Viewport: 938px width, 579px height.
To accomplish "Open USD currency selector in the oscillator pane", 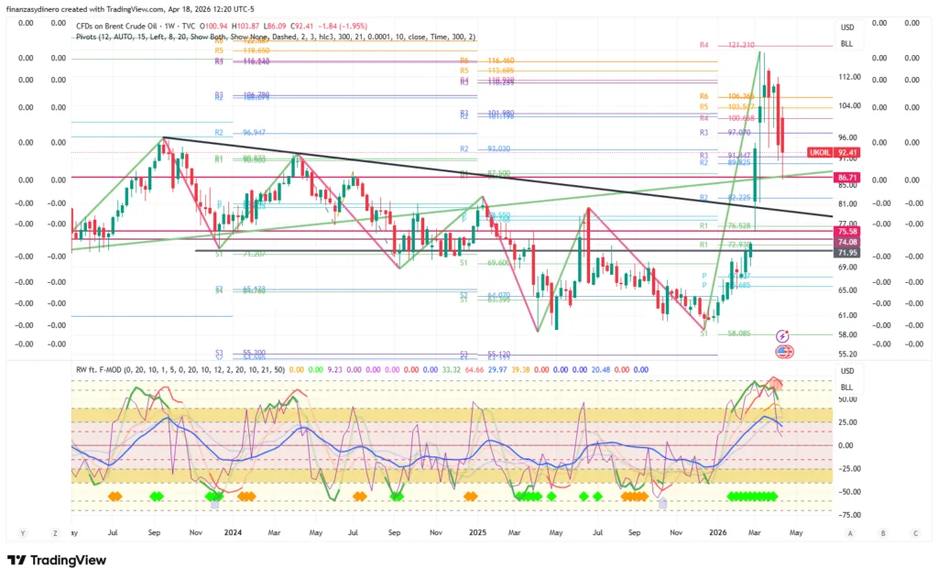I will point(846,371).
